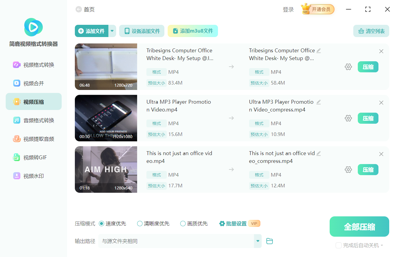
Task: Click the VIP crown icon
Action: click(x=306, y=9)
